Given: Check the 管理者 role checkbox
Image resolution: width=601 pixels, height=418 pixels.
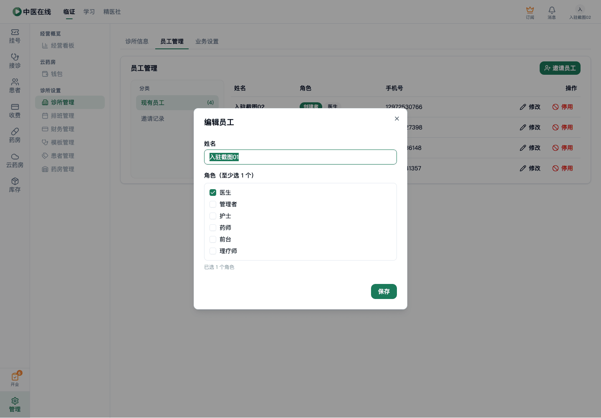Looking at the screenshot, I should click(x=213, y=204).
